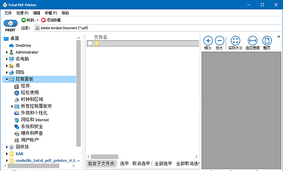Select 控制面板 in the folder tree
Viewport: 283px width, 171px height.
click(24, 79)
